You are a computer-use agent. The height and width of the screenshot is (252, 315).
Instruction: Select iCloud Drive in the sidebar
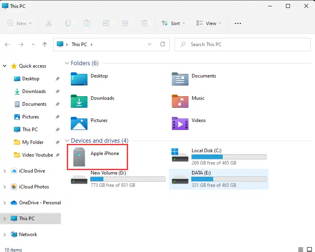[32, 171]
